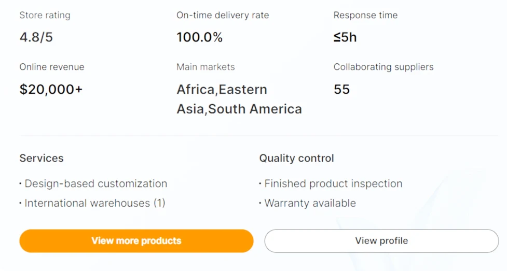Open the View profile button
507x271 pixels.
tap(381, 241)
